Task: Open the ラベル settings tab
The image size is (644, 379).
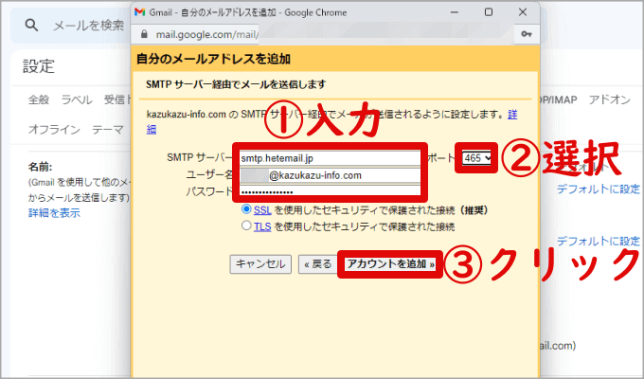Action: [x=77, y=99]
